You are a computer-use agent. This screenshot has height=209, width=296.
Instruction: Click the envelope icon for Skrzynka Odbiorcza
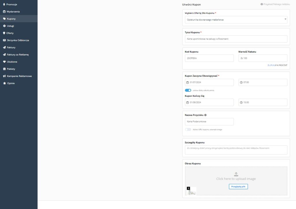pos(4,40)
